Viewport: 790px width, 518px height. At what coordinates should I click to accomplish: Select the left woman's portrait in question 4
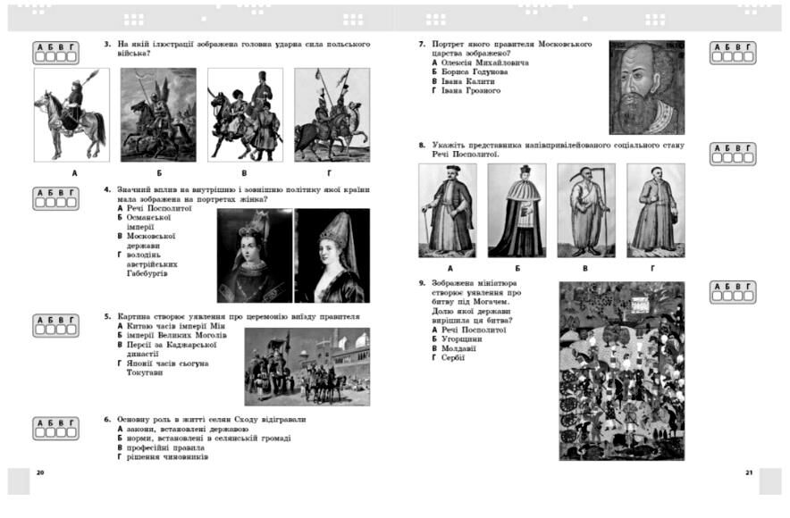(254, 255)
